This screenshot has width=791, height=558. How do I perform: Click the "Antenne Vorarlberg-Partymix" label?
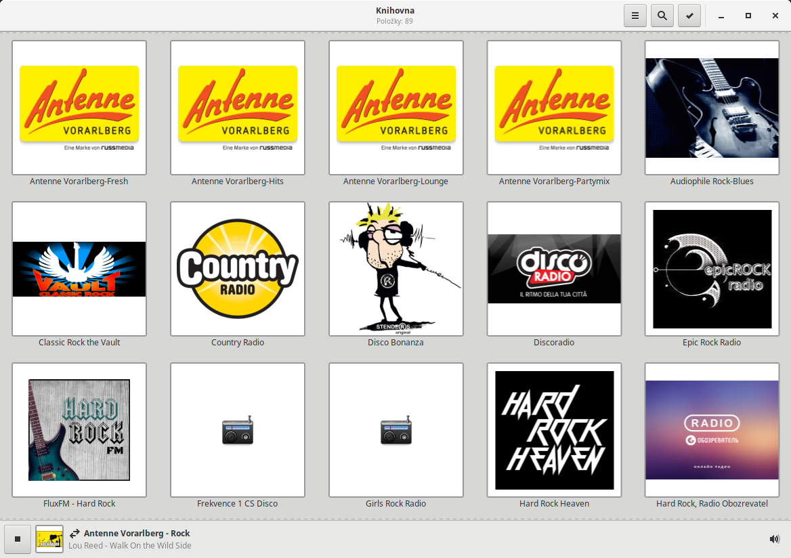click(555, 181)
